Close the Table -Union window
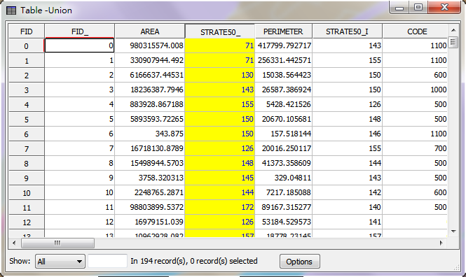 (x=444, y=7)
